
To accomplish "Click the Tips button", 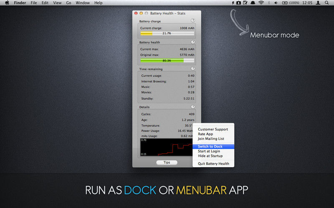I will tap(167, 162).
